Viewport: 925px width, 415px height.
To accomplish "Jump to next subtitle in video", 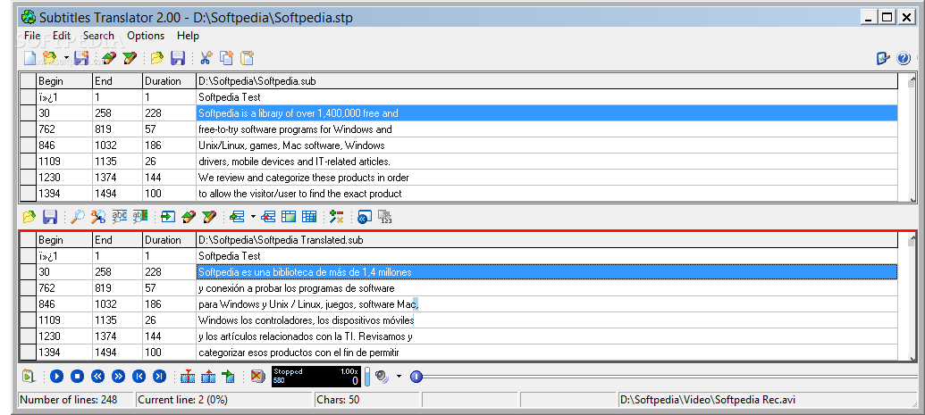I will point(159,376).
